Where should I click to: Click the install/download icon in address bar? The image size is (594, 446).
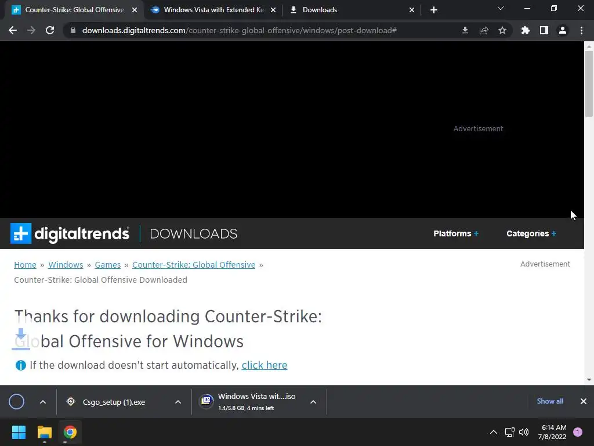point(465,30)
